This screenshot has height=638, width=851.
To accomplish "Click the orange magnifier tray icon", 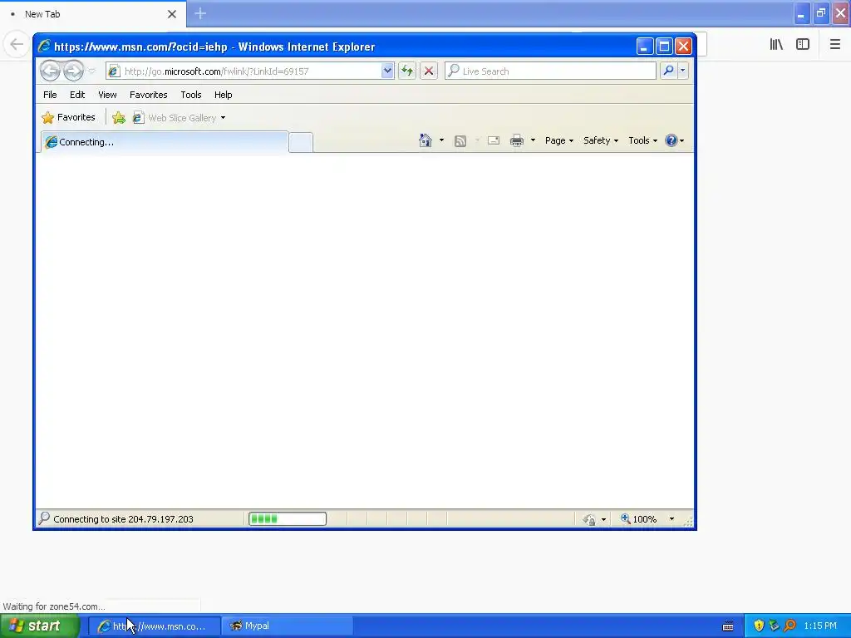I will tap(790, 626).
